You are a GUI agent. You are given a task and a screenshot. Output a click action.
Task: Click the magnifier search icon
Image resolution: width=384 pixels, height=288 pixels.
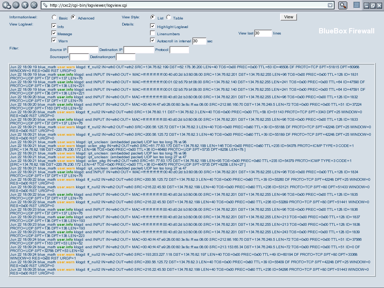(x=343, y=5)
